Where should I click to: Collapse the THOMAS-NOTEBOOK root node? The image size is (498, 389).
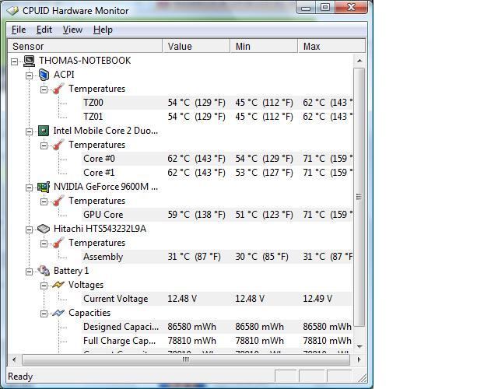coord(14,61)
